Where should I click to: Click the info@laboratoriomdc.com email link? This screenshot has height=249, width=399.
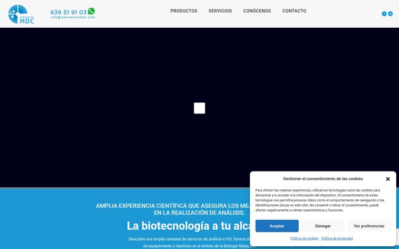click(x=73, y=17)
